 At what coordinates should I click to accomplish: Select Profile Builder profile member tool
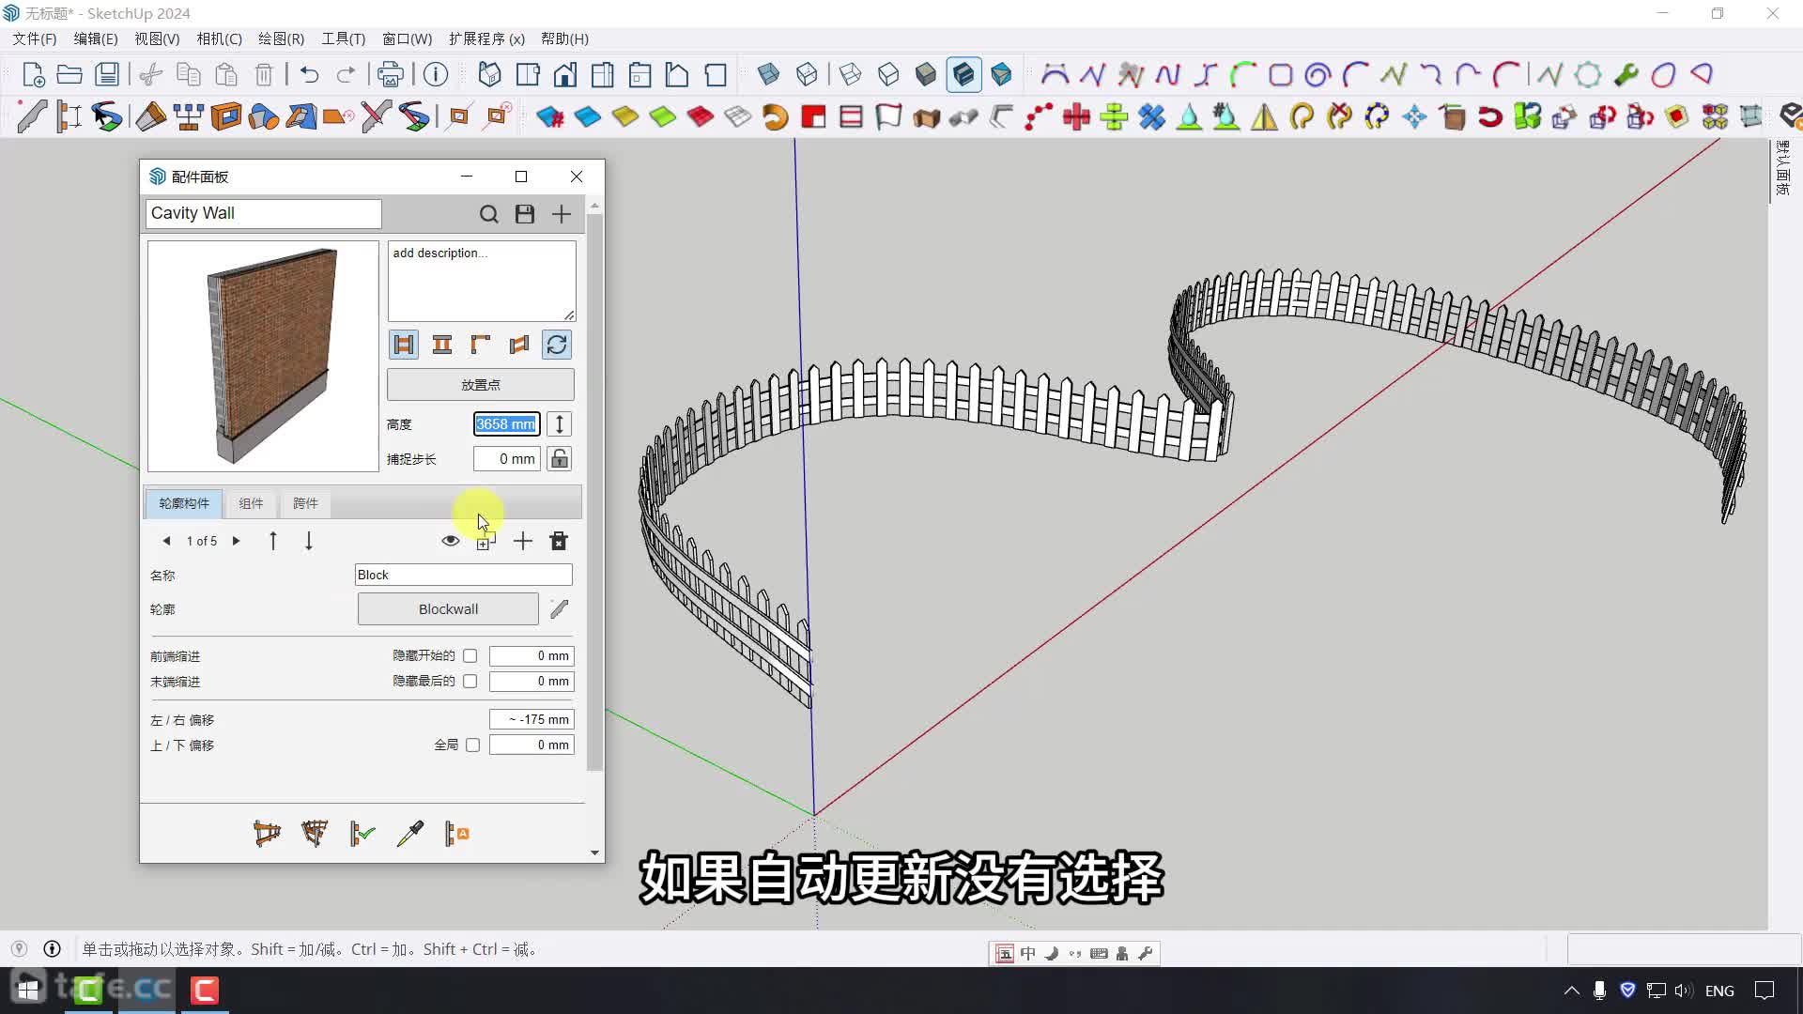pyautogui.click(x=32, y=116)
